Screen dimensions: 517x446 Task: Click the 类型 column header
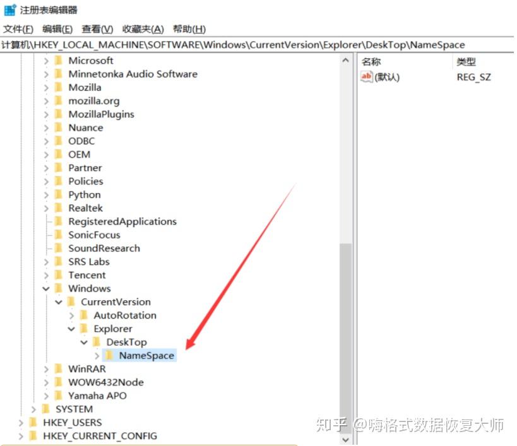click(x=466, y=62)
